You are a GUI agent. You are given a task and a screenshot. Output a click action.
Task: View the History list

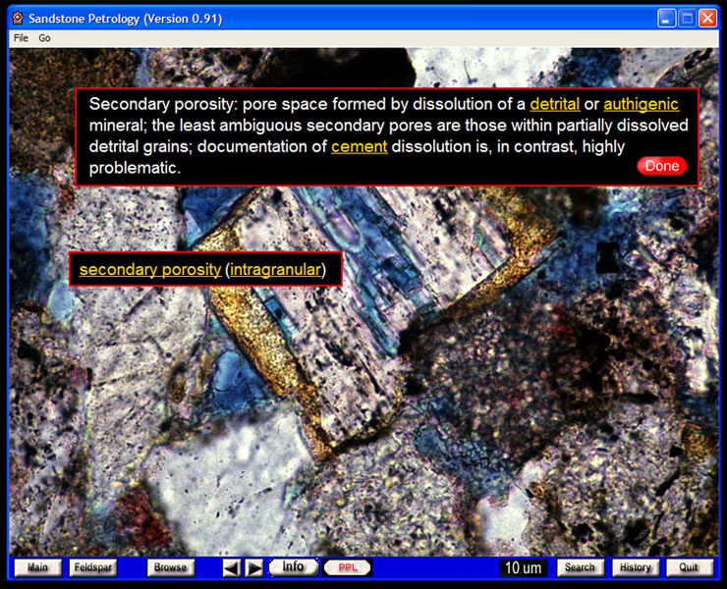click(x=636, y=567)
